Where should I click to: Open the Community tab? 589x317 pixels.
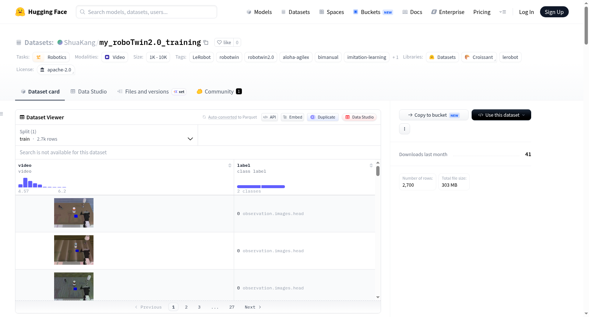click(x=219, y=92)
